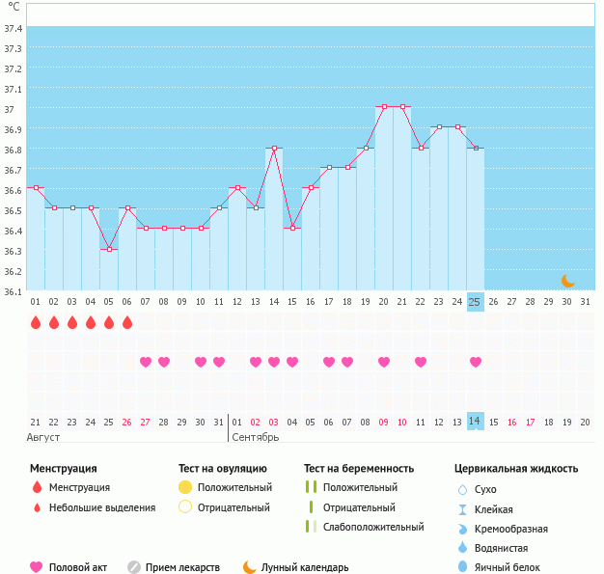Click the small drop icon for 'Небольшие выделения'
The image size is (604, 574).
37,507
